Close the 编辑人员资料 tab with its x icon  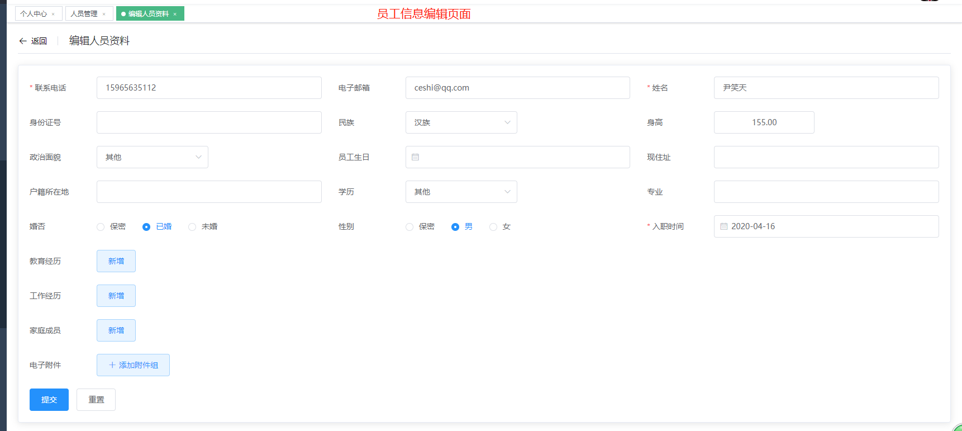tap(175, 14)
